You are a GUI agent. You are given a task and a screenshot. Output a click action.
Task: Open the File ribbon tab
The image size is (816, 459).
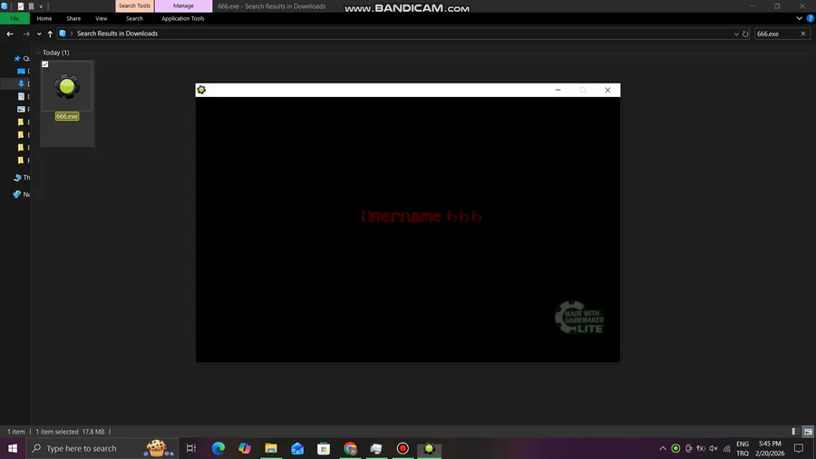[15, 18]
